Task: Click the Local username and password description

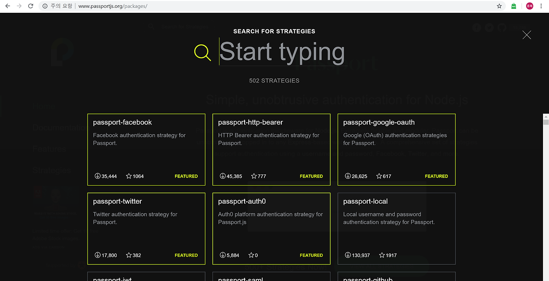Action: click(x=389, y=218)
